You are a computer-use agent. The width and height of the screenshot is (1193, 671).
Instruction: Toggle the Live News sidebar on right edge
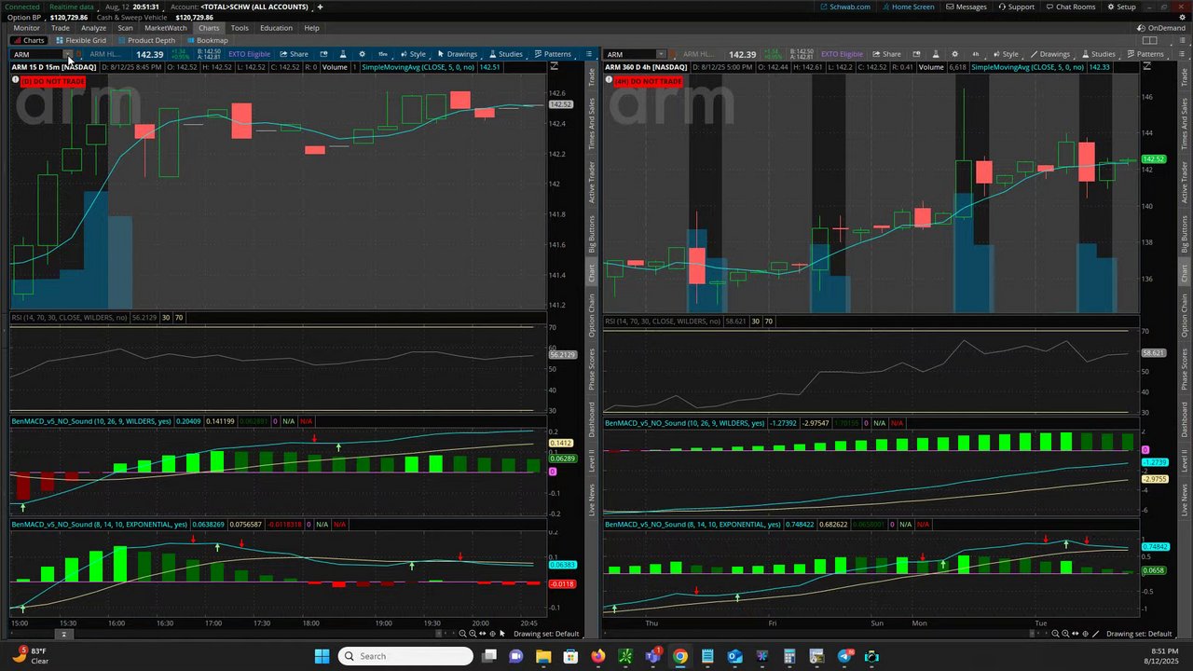pyautogui.click(x=1185, y=500)
